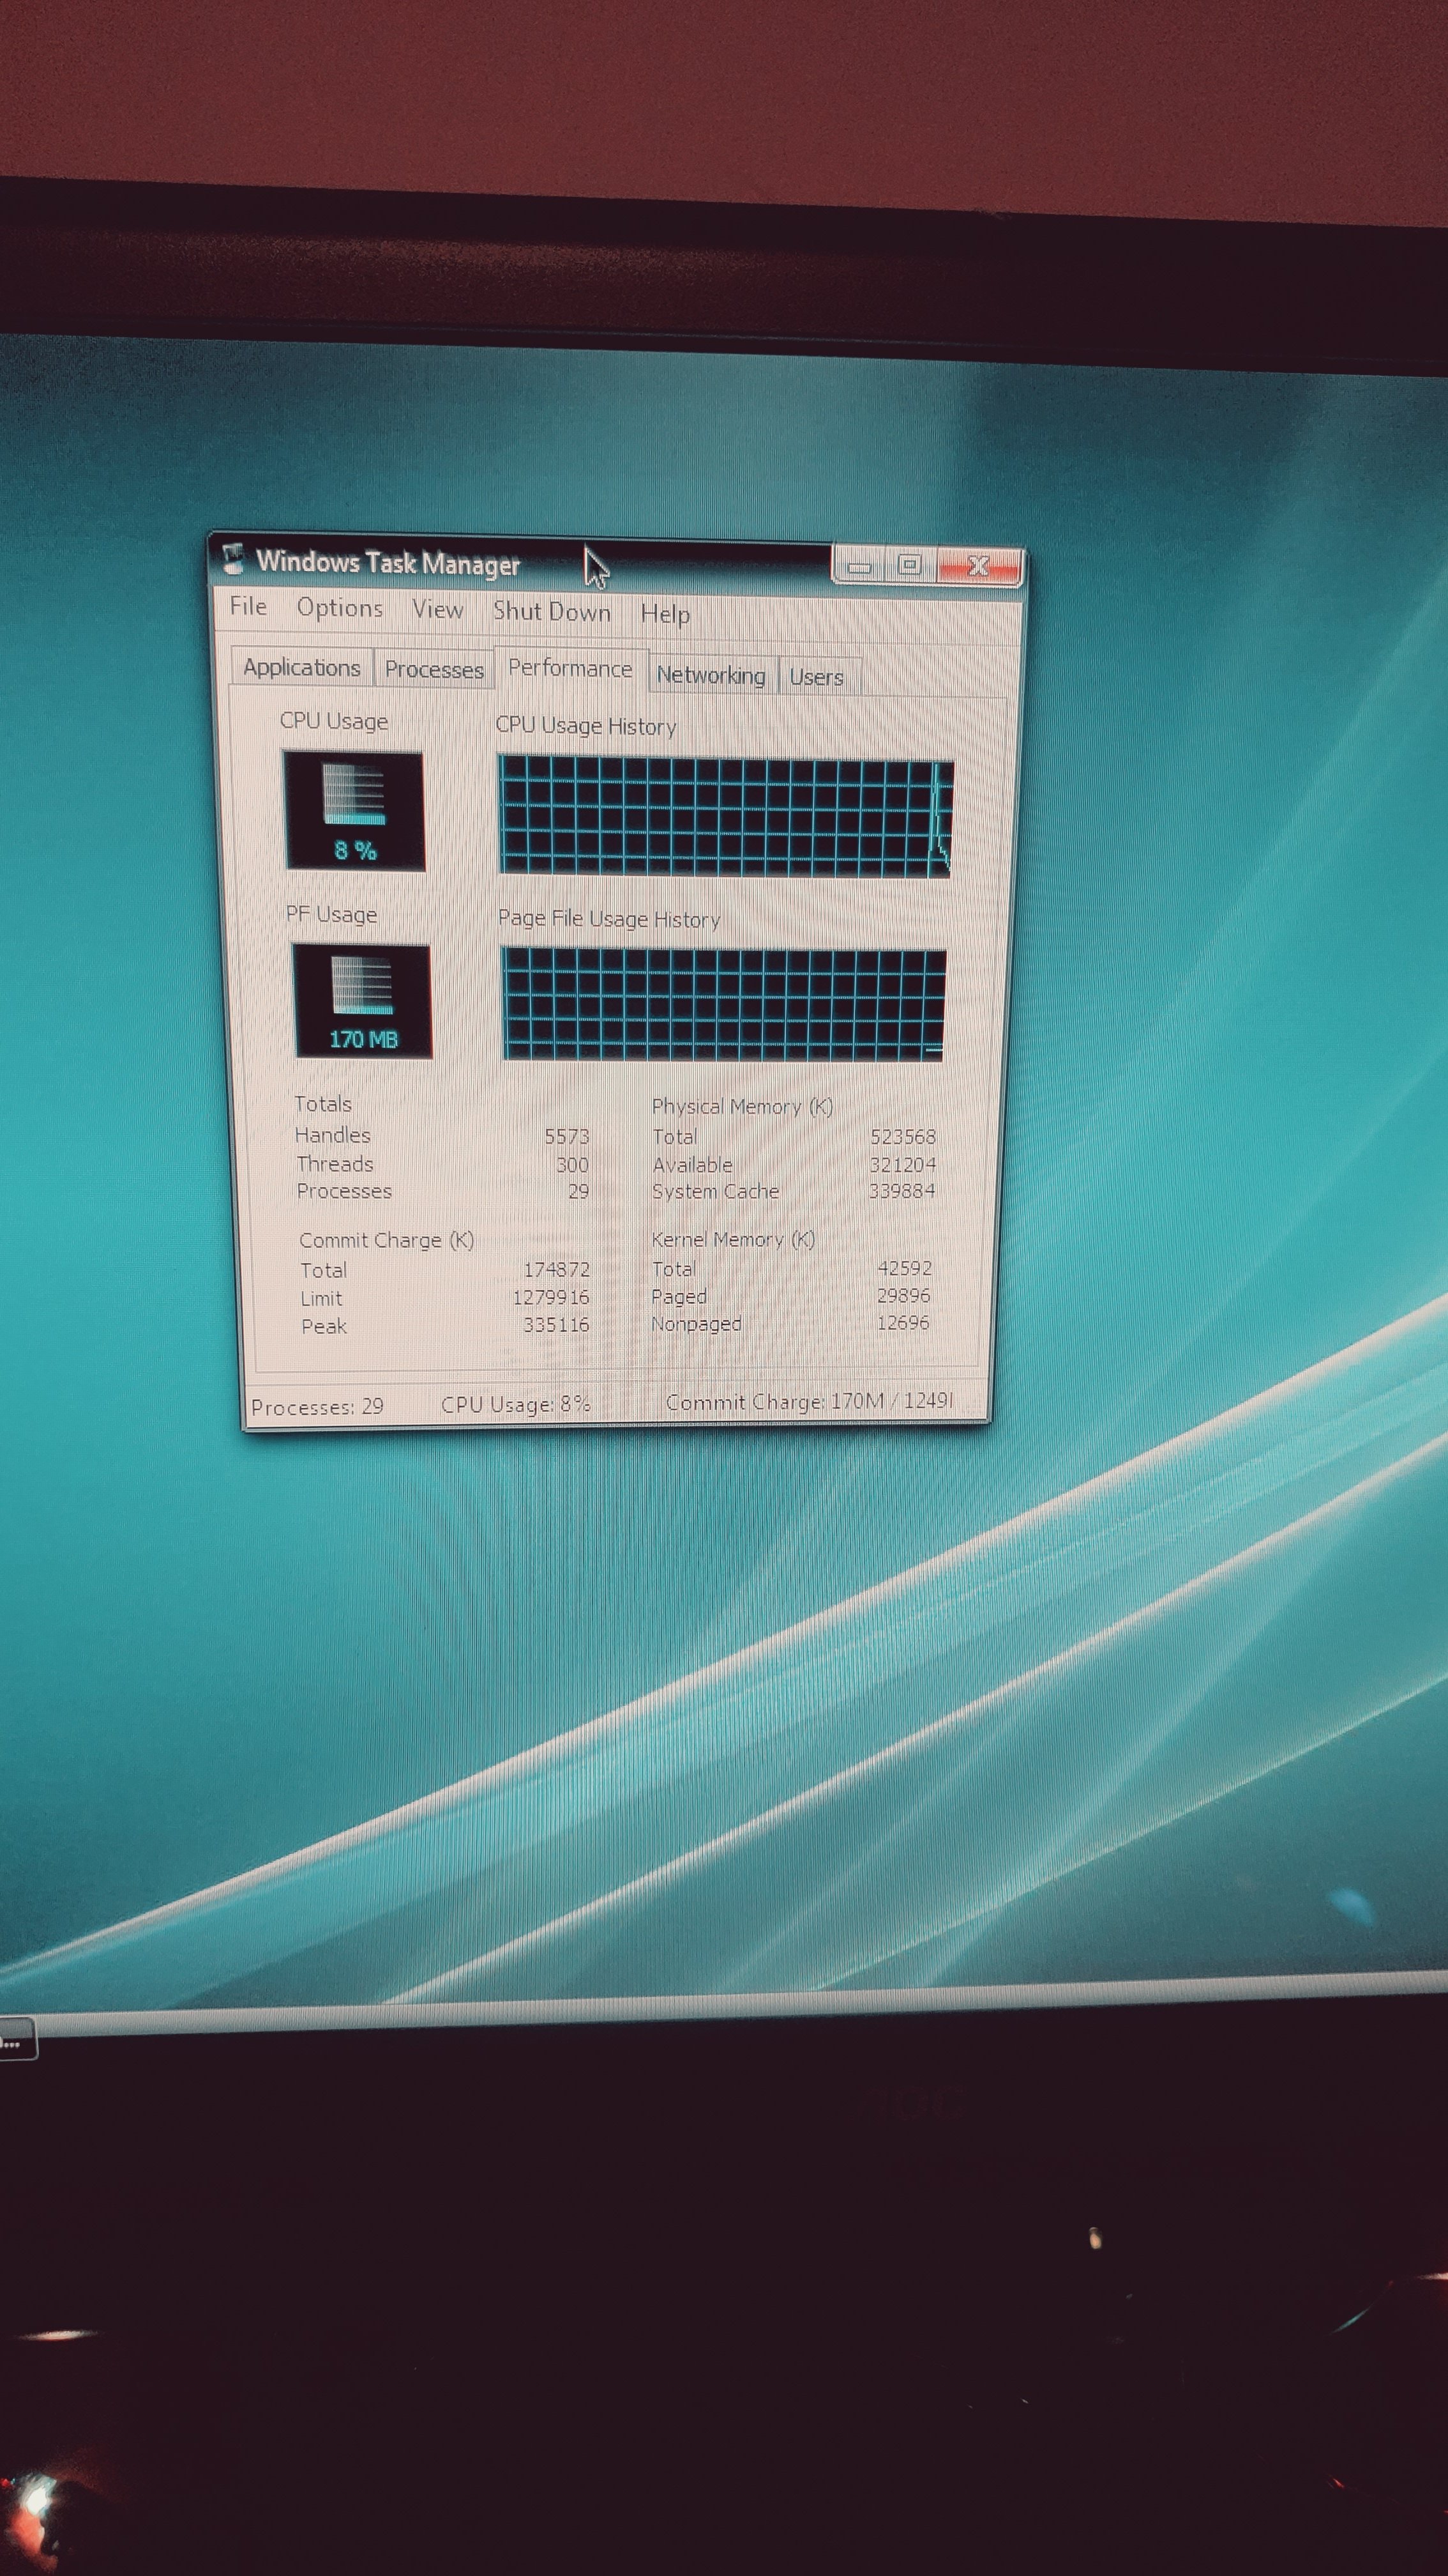Click the Page File Usage History graph
The image size is (1448, 2576).
pos(723,1005)
